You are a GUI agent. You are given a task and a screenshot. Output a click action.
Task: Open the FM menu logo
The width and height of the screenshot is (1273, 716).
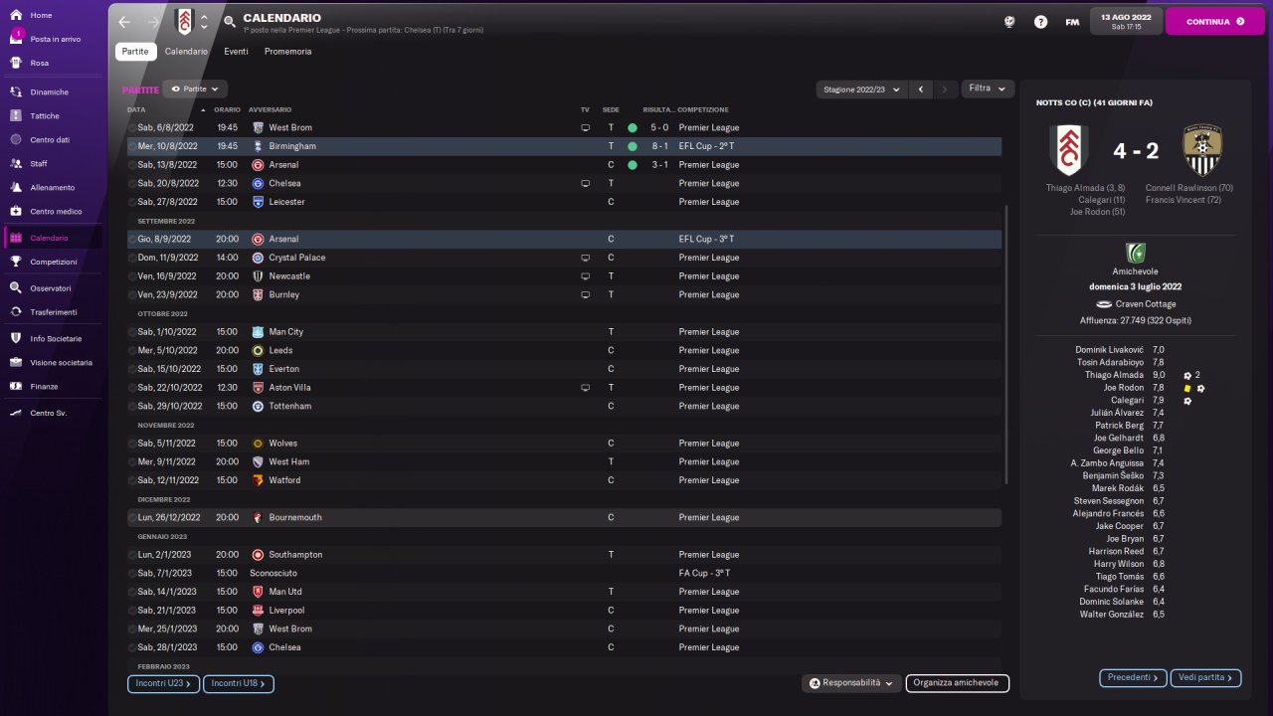tap(1072, 22)
